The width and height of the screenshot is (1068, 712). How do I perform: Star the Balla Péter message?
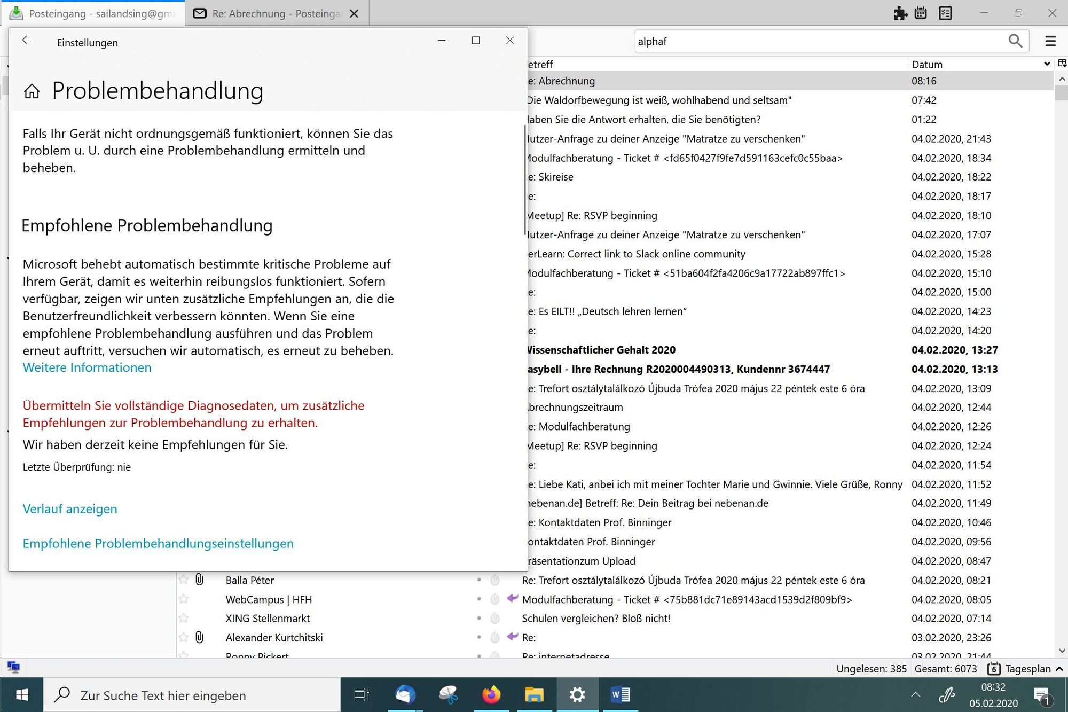pos(184,580)
